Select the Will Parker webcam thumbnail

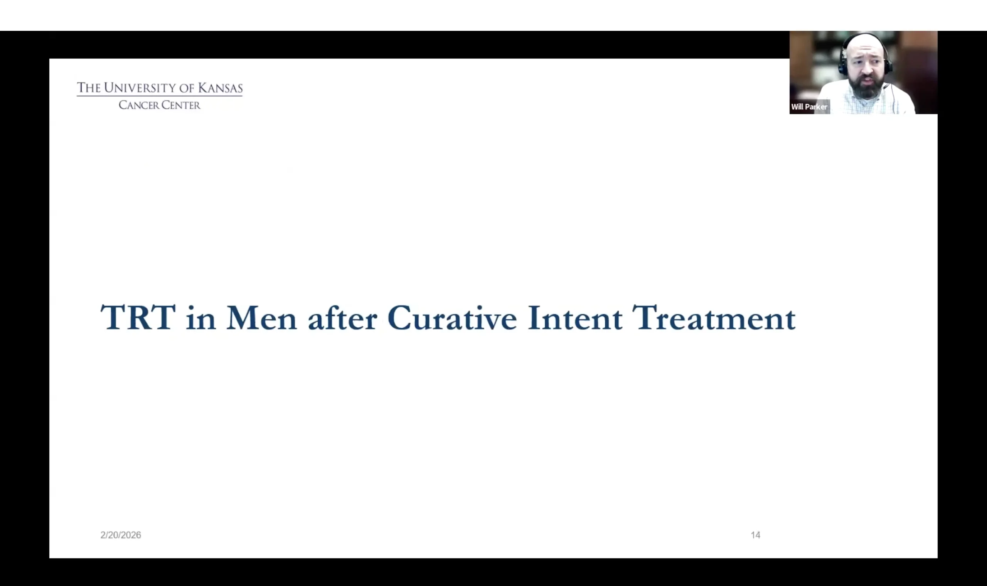tap(863, 72)
